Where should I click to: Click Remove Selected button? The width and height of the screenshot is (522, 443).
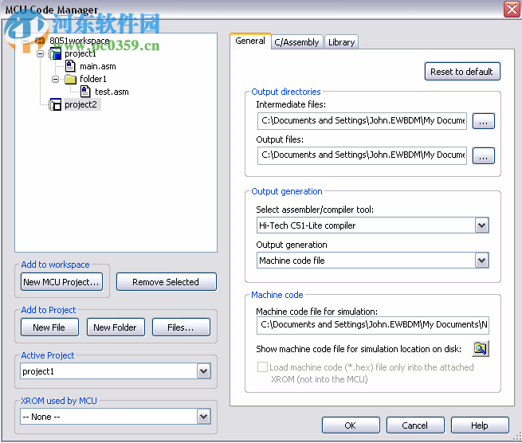tap(166, 282)
